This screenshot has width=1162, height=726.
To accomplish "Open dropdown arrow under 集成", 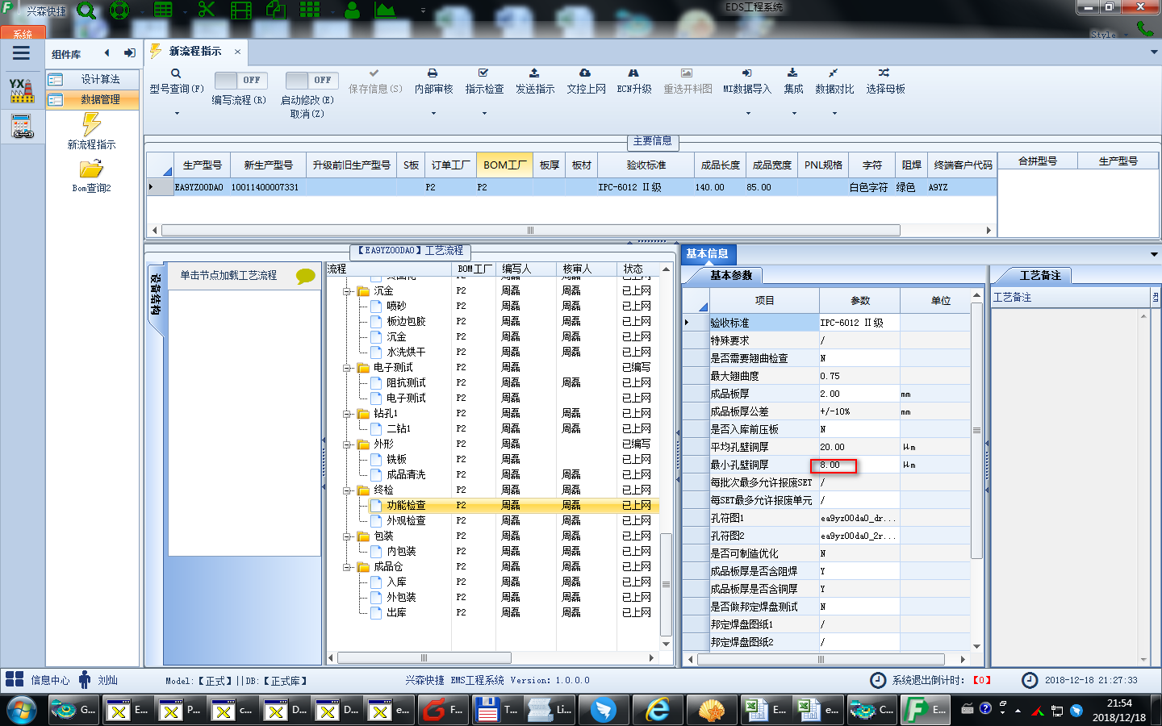I will [x=794, y=113].
